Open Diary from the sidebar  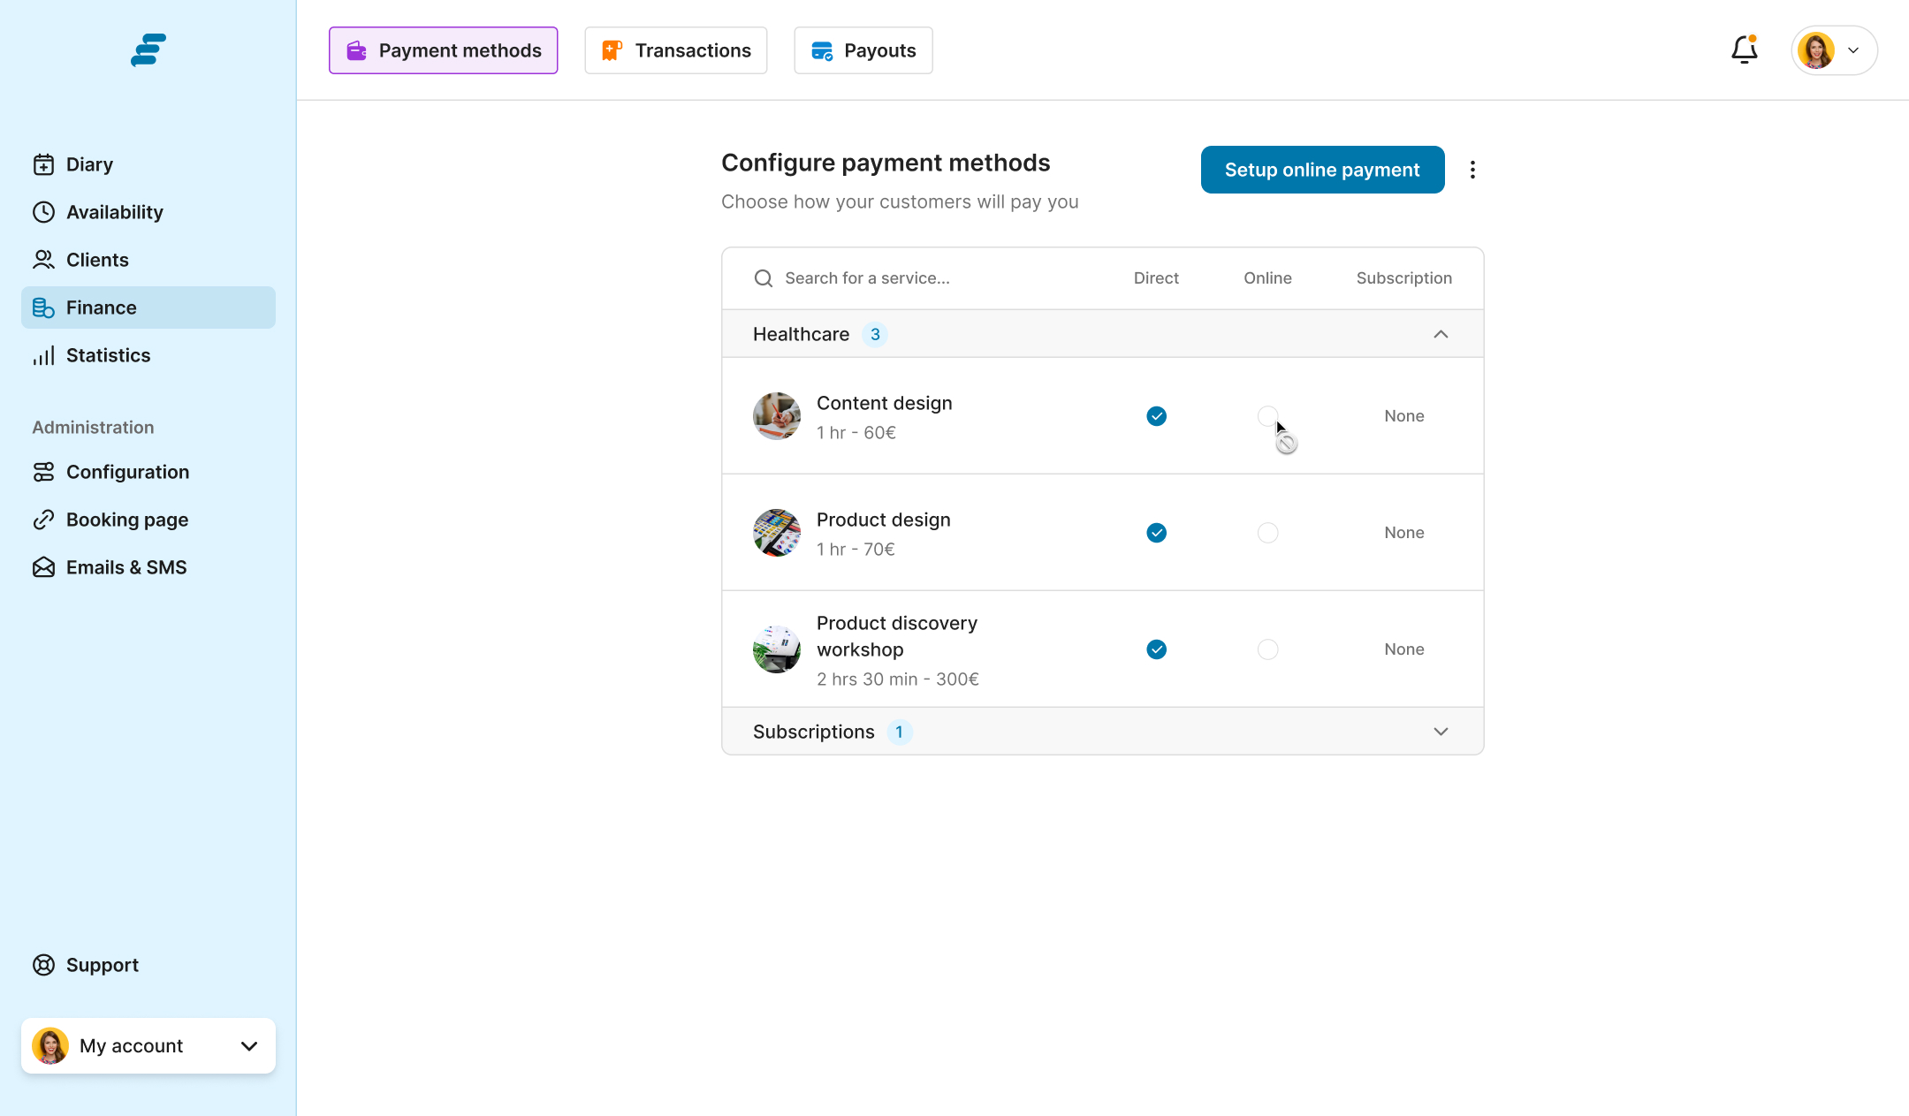[88, 164]
